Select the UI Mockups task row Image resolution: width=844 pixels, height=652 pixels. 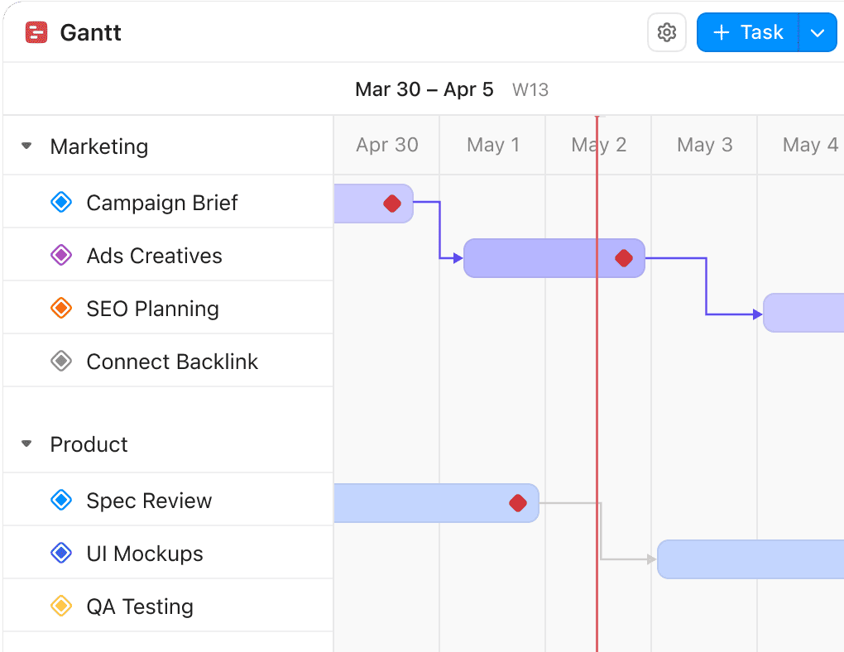pos(168,553)
